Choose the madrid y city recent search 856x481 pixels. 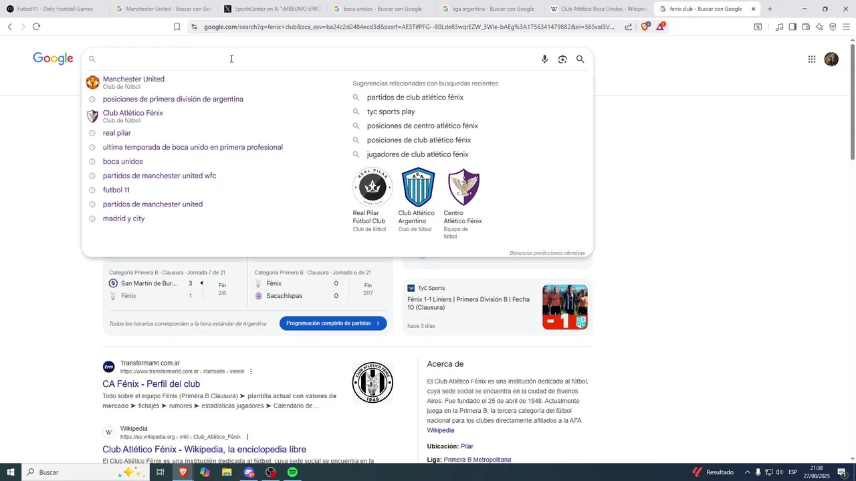pos(124,218)
